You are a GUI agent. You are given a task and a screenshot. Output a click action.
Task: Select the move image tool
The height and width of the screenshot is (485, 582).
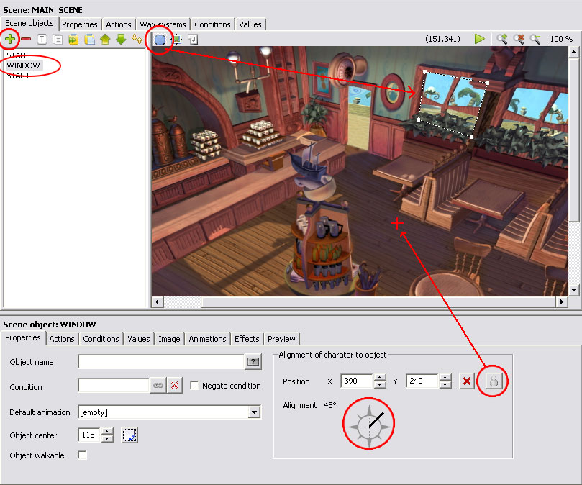coord(177,39)
